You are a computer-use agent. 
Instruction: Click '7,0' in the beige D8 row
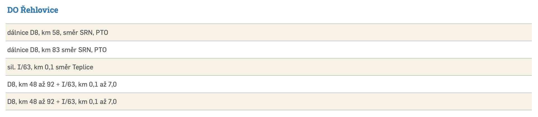click(112, 102)
